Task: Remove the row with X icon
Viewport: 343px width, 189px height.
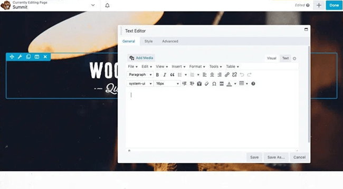Action: click(x=45, y=57)
